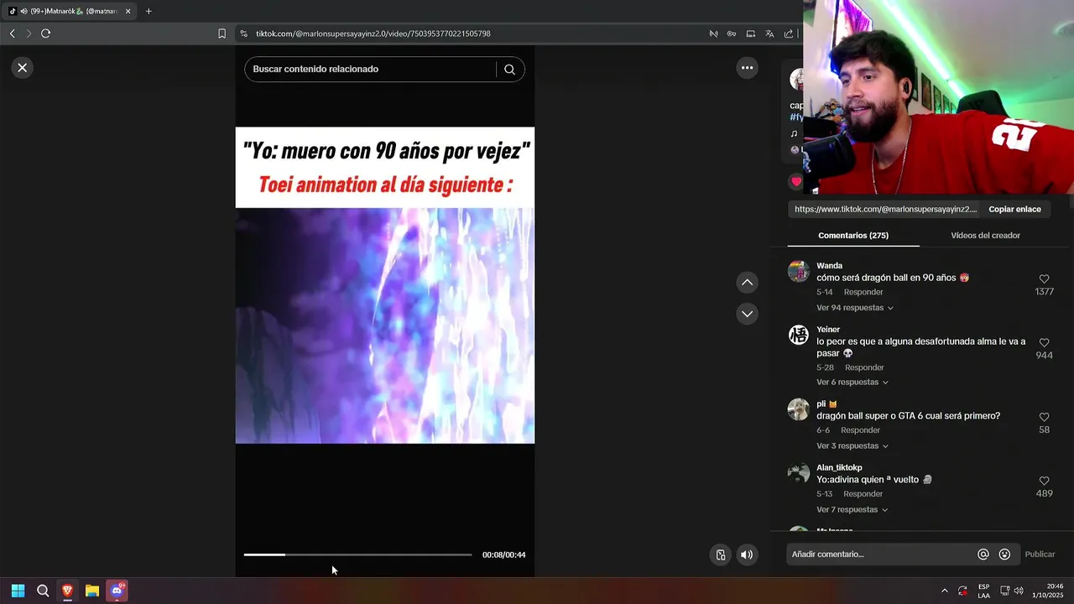The height and width of the screenshot is (604, 1074).
Task: Click the translate page icon
Action: [x=769, y=34]
